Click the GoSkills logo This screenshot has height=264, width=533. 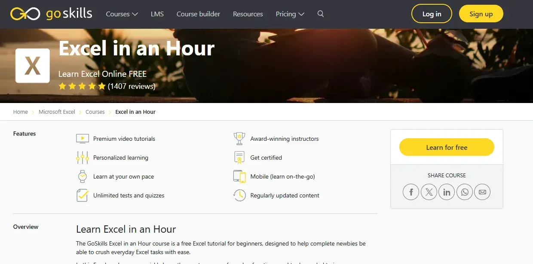(x=51, y=14)
